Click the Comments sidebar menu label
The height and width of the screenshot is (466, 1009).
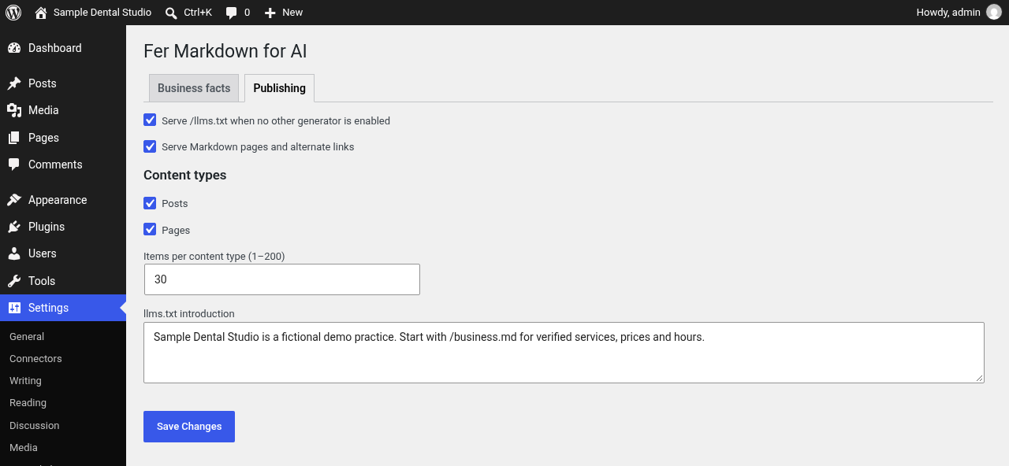coord(55,165)
